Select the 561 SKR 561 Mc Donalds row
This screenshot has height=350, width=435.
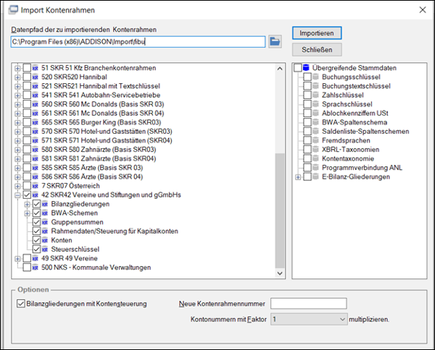(x=102, y=114)
